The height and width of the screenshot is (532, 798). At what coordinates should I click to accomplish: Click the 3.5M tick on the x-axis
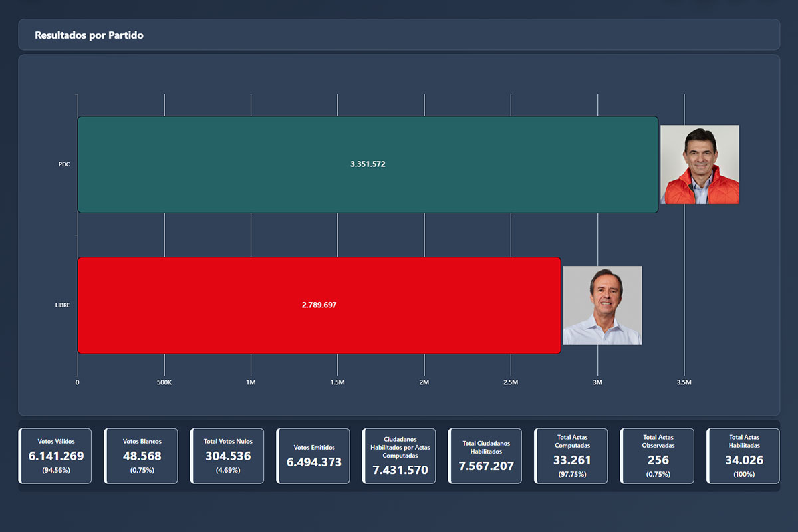tap(684, 382)
